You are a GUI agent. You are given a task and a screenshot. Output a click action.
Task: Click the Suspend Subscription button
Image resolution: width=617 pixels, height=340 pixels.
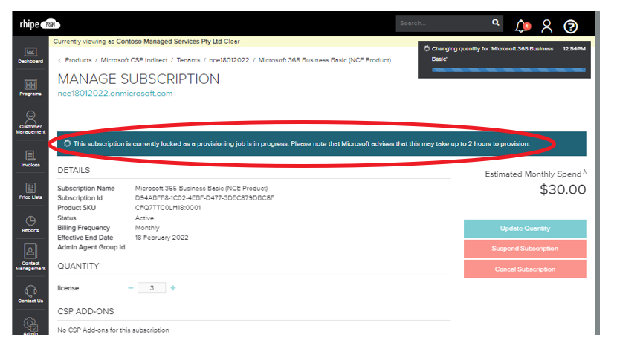click(x=525, y=249)
